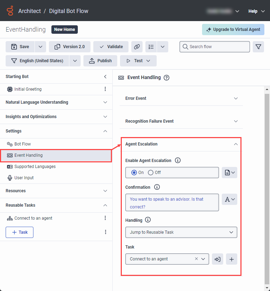The image size is (270, 291).
Task: Open Save options dropdown arrow
Action: point(40,47)
